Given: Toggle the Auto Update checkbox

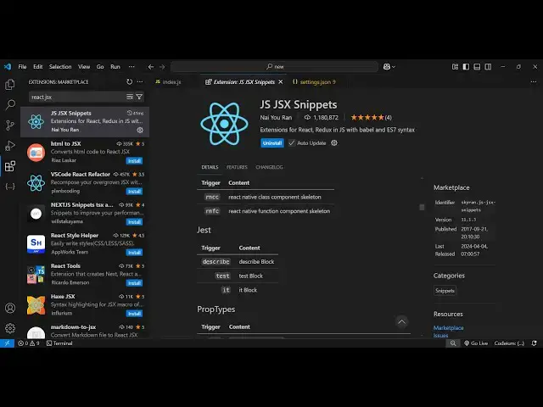Looking at the screenshot, I should tap(292, 143).
